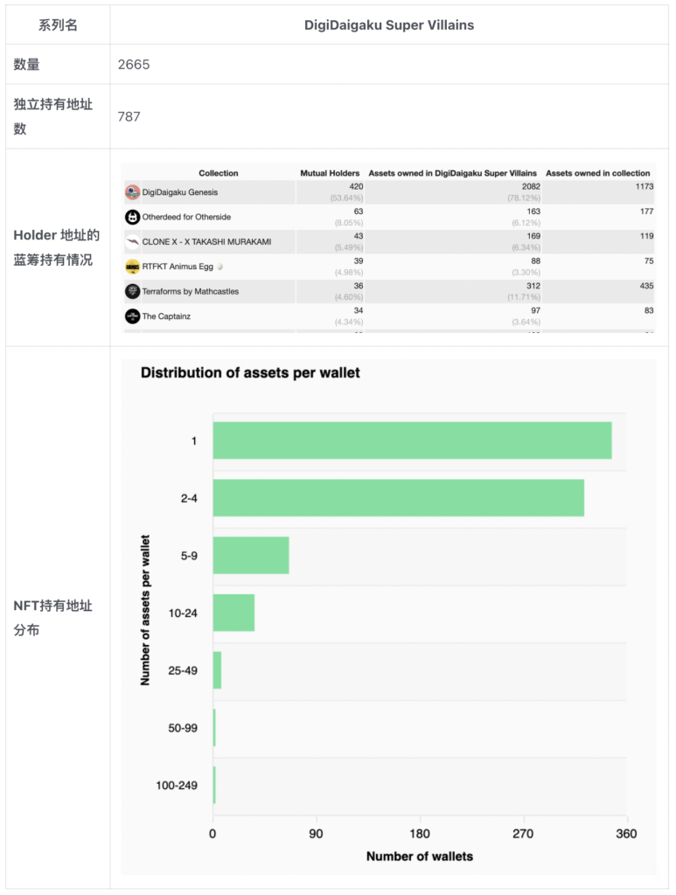The image size is (676, 895).
Task: Select the 25-49 assets bar in chart
Action: [x=217, y=670]
